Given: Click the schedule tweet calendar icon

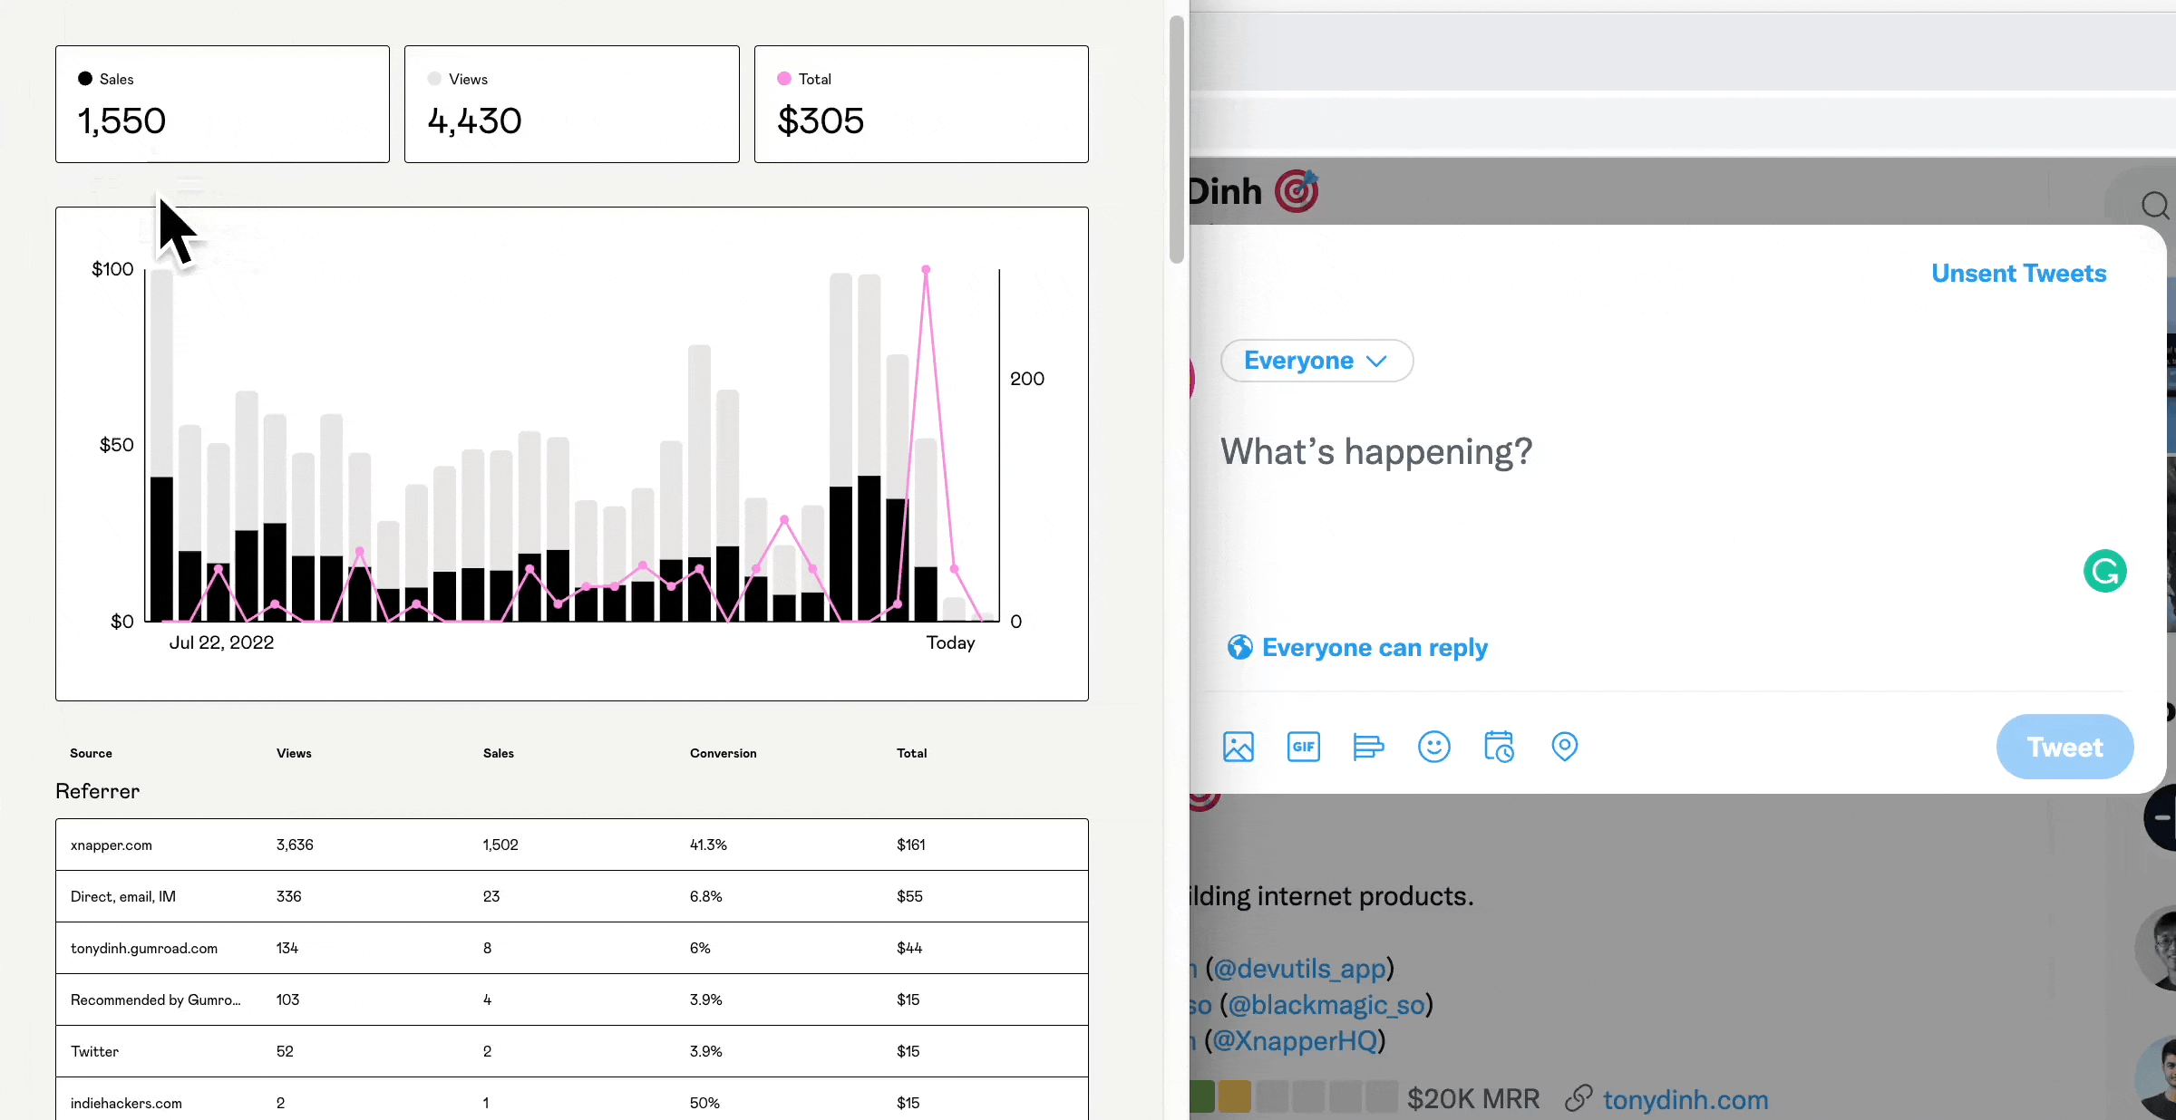Looking at the screenshot, I should click(x=1499, y=747).
